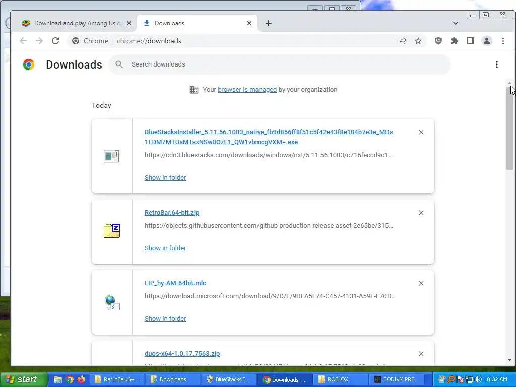Click the BlueStacks installer file icon
This screenshot has width=516, height=387.
click(111, 156)
